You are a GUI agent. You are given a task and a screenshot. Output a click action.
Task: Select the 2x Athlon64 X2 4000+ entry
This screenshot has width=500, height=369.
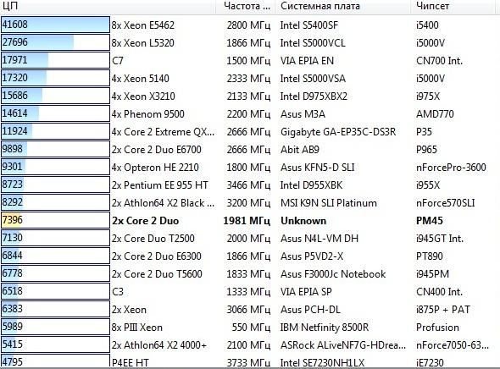coord(159,345)
